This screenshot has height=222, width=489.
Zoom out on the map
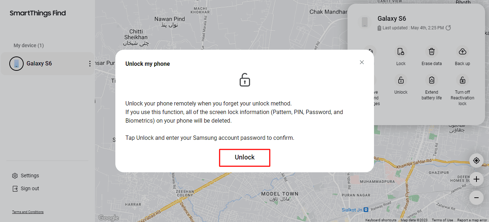click(x=476, y=197)
